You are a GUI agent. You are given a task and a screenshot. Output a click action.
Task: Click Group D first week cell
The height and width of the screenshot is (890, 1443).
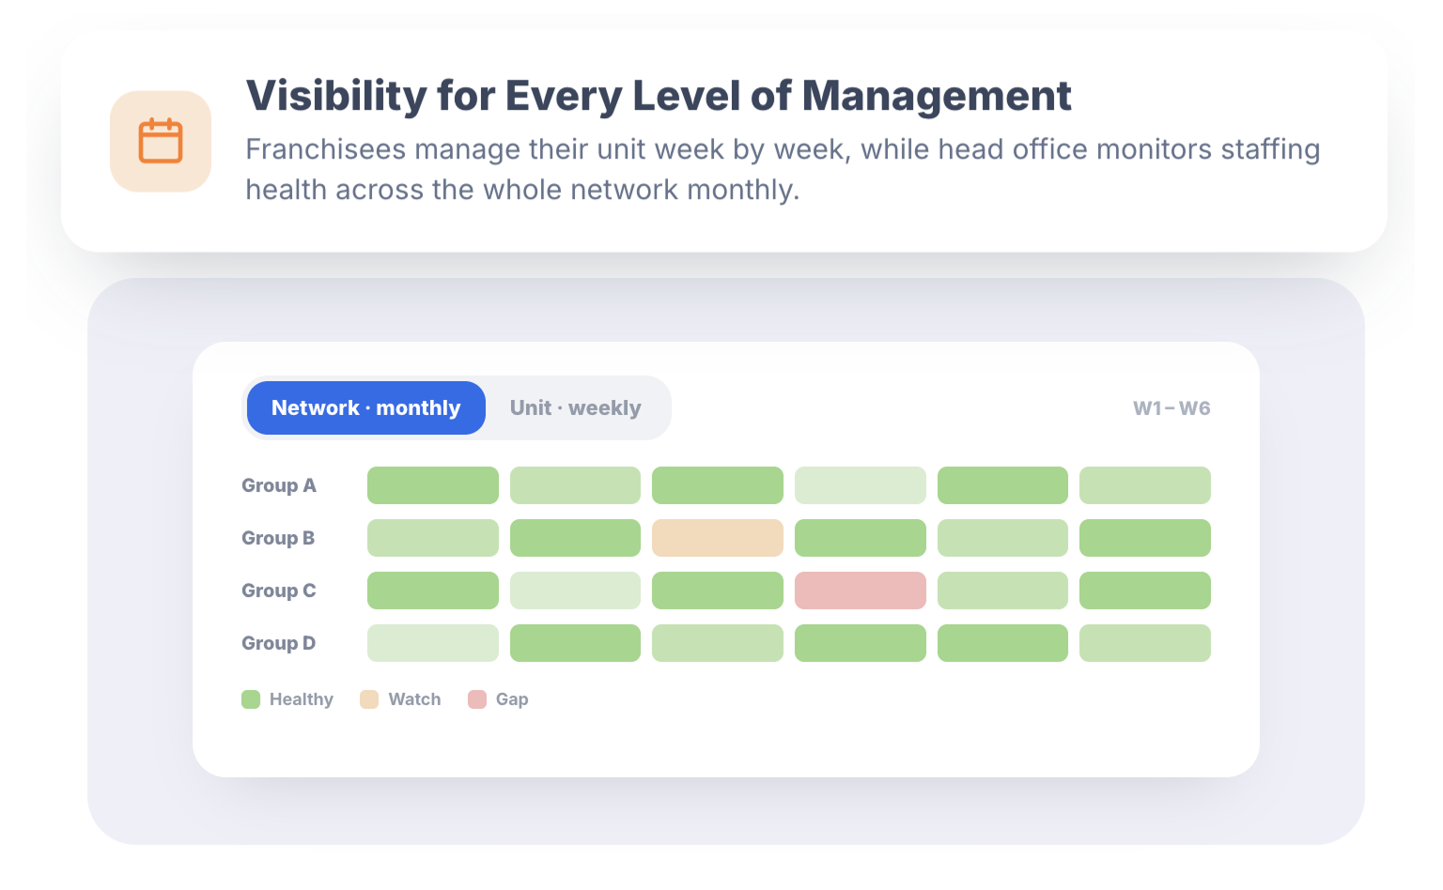point(433,643)
